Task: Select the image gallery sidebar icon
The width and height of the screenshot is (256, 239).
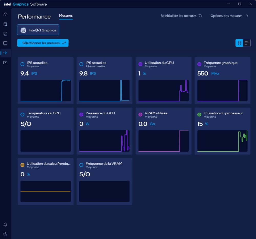Action: 5,34
